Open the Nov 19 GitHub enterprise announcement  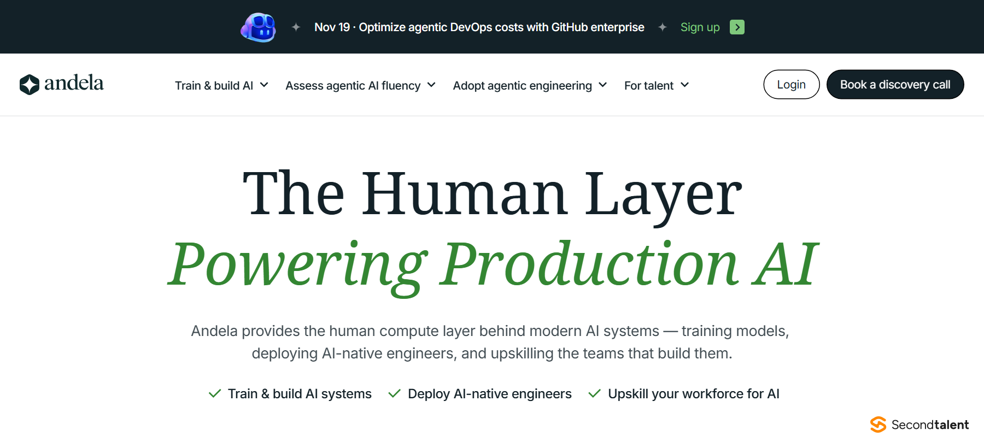(479, 27)
